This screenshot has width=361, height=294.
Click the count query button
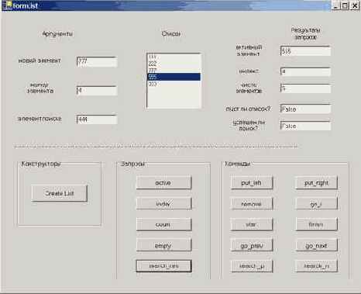click(164, 224)
